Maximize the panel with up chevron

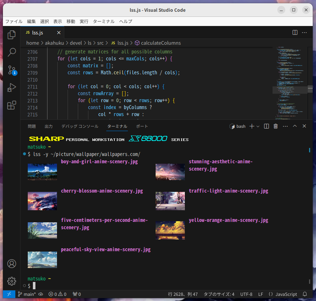295,126
